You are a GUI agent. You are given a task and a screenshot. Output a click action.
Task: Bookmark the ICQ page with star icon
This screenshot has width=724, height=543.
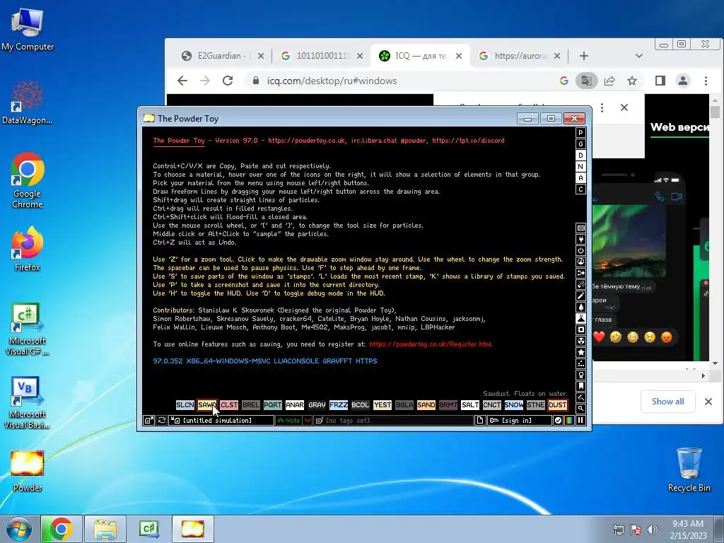pos(632,81)
